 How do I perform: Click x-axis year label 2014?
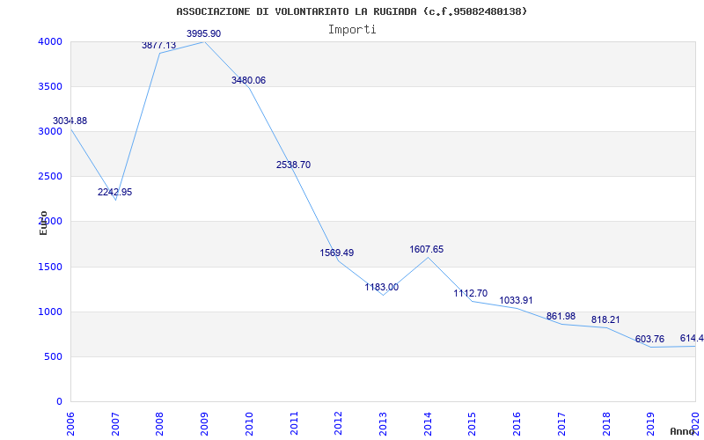(x=428, y=423)
